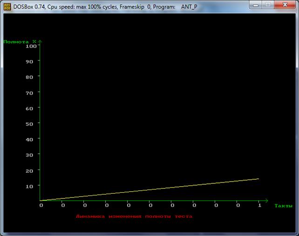Screen dimensions: 299x236
Task: Click the 100 value on the vertical axis
Action: [31, 46]
